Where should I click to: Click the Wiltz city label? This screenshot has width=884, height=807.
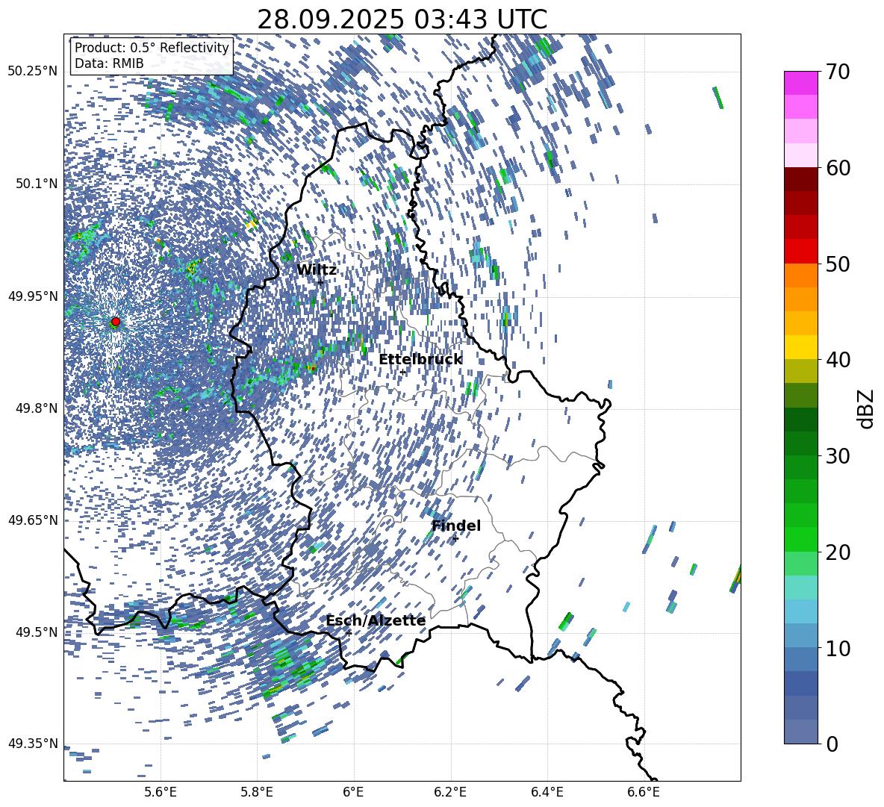[x=317, y=270]
